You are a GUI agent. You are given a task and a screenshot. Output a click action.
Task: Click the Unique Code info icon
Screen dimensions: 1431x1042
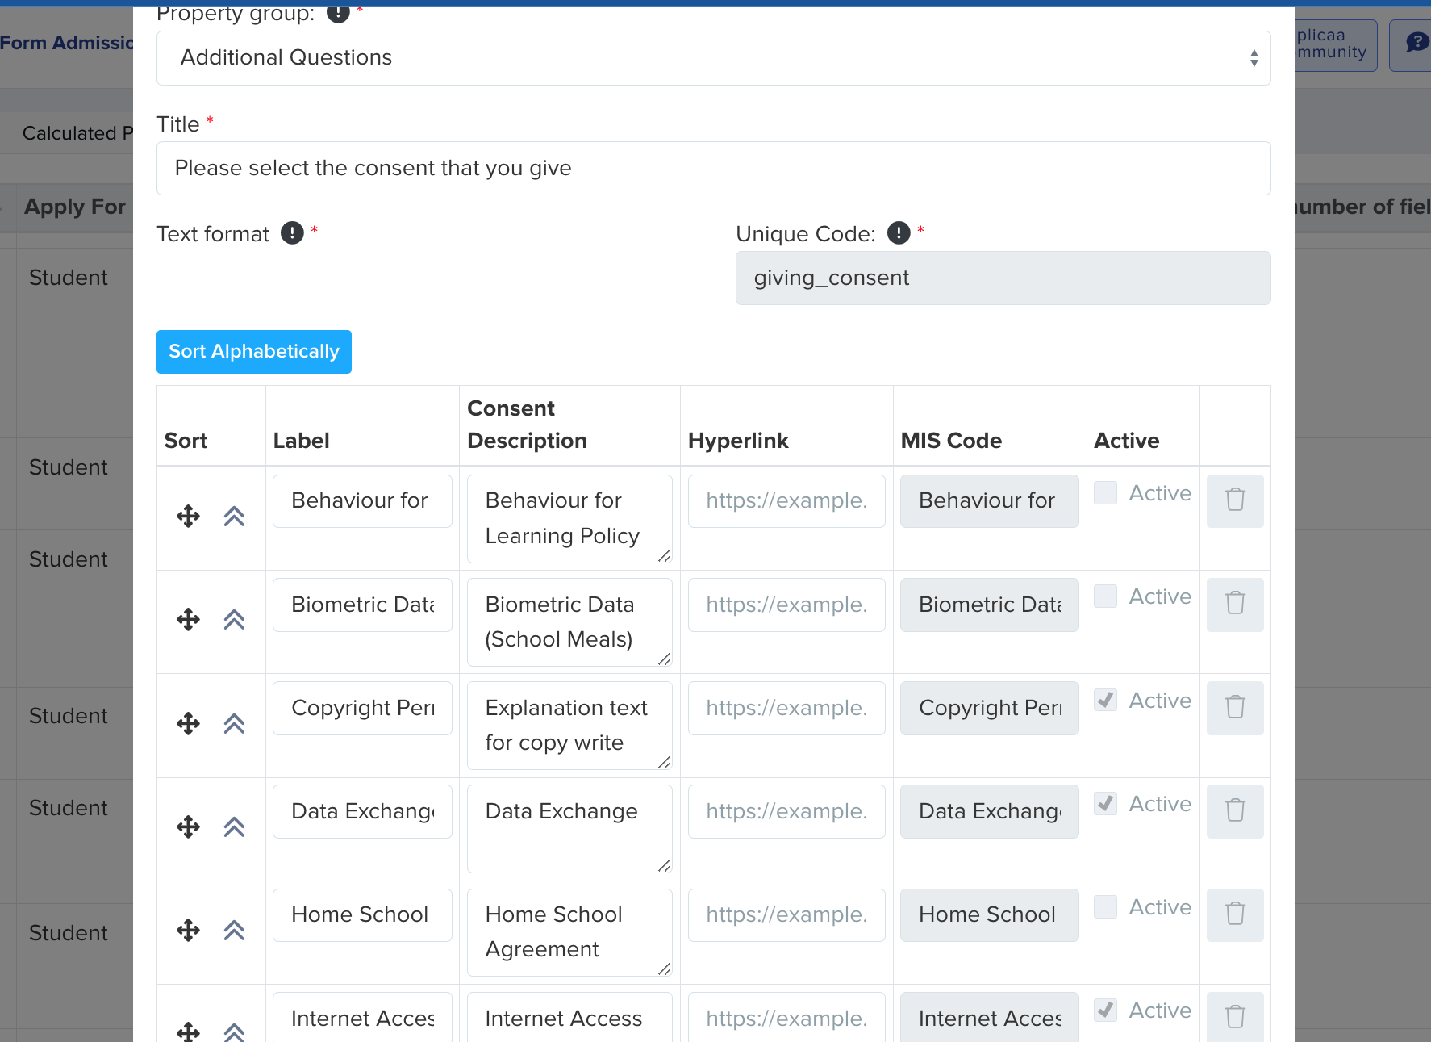898,233
